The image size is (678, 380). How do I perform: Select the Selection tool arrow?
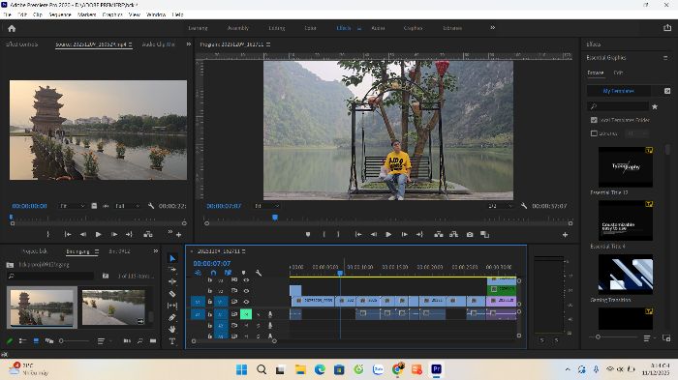pos(172,258)
